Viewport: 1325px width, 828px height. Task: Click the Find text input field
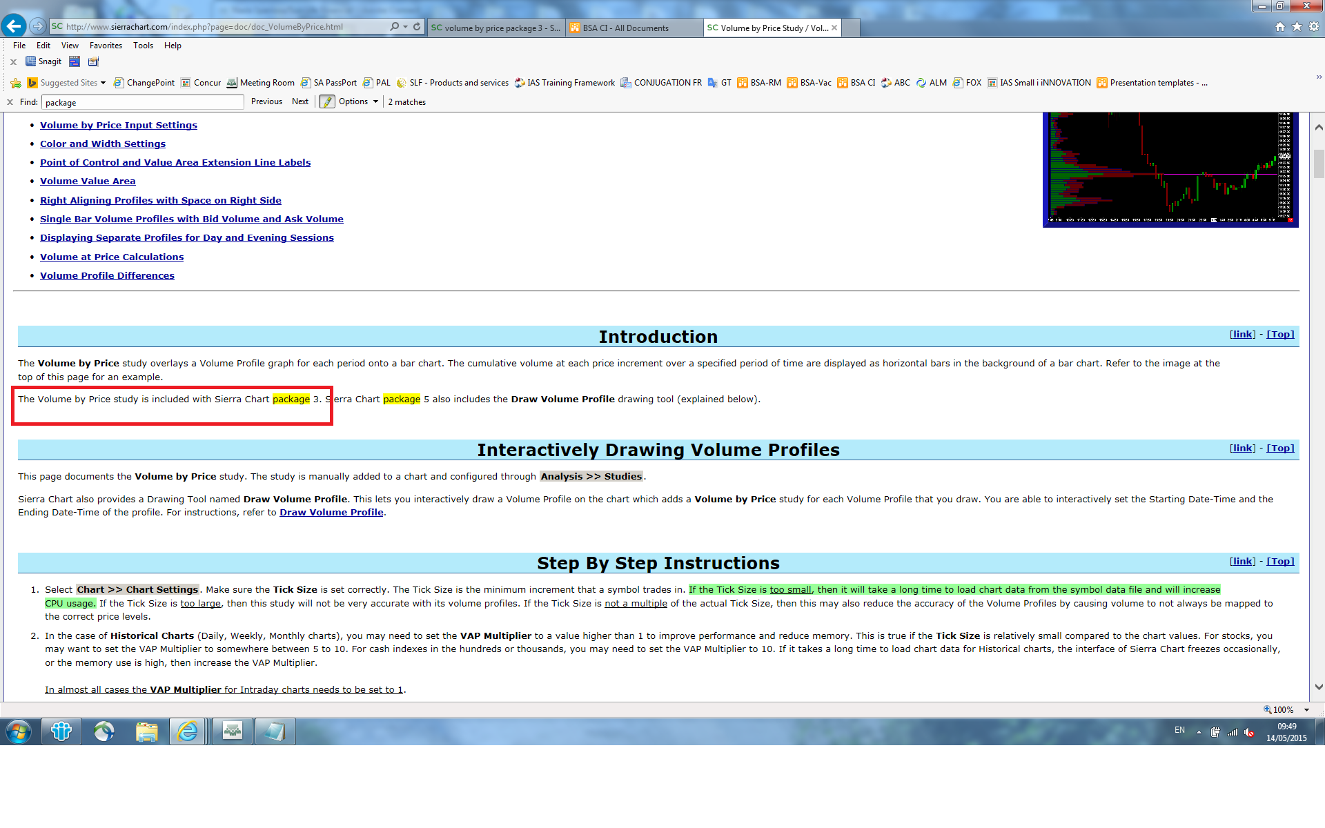pyautogui.click(x=142, y=103)
